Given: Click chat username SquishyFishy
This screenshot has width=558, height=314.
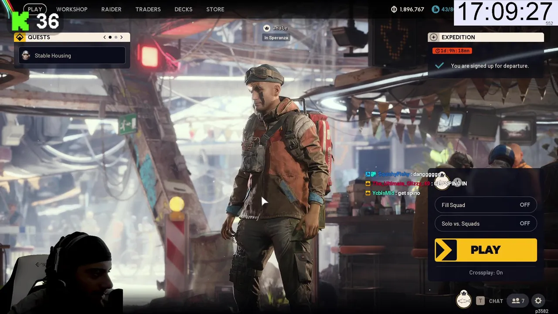Looking at the screenshot, I should (394, 174).
